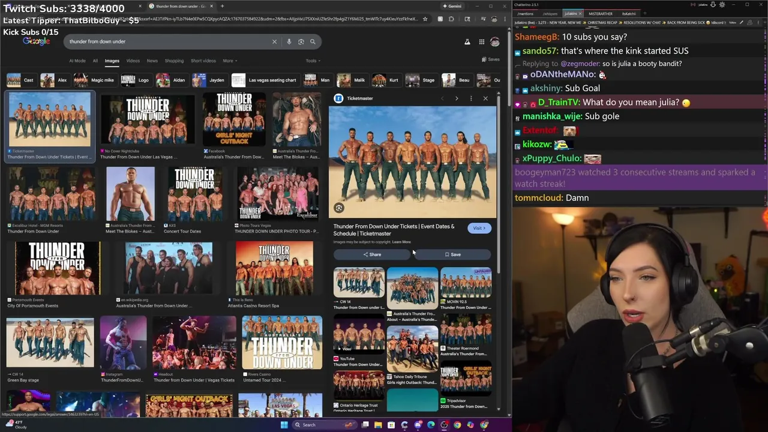Open Saves collection link
Image resolution: width=768 pixels, height=432 pixels.
click(x=491, y=59)
